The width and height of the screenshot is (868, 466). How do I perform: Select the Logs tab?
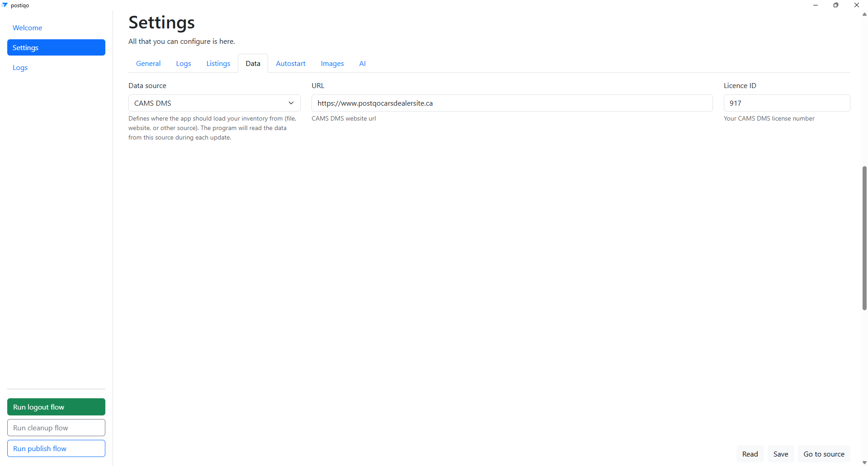click(x=183, y=63)
